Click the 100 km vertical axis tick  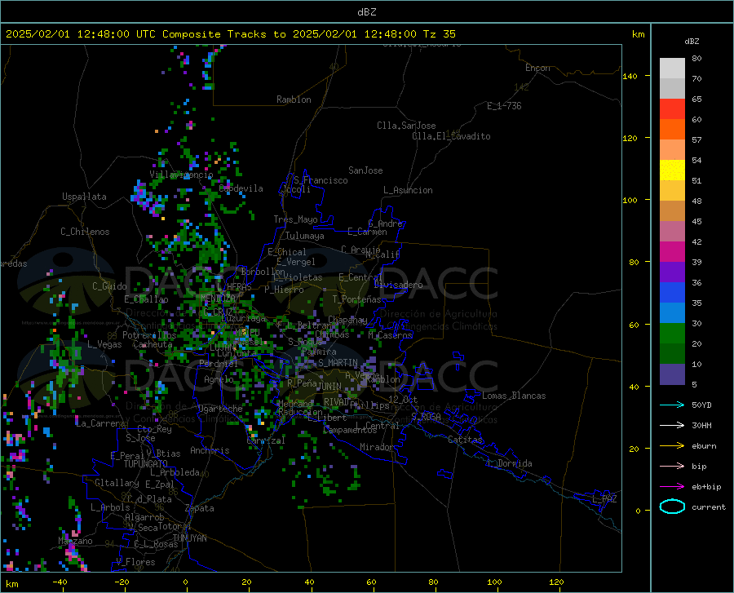click(x=630, y=200)
